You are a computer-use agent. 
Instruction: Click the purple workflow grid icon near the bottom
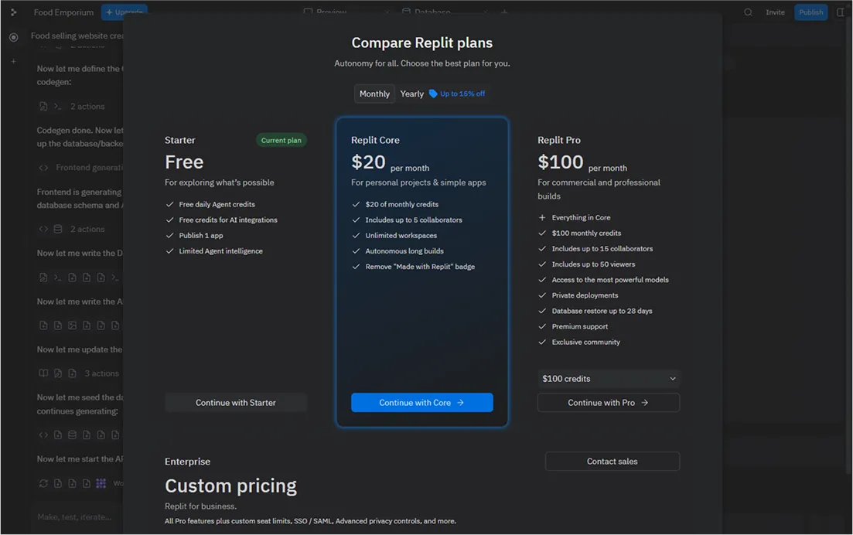pyautogui.click(x=101, y=482)
